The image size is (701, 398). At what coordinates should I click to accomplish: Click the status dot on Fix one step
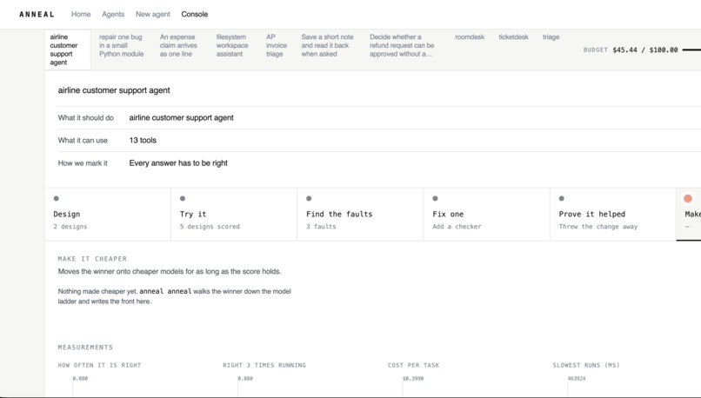tap(436, 198)
